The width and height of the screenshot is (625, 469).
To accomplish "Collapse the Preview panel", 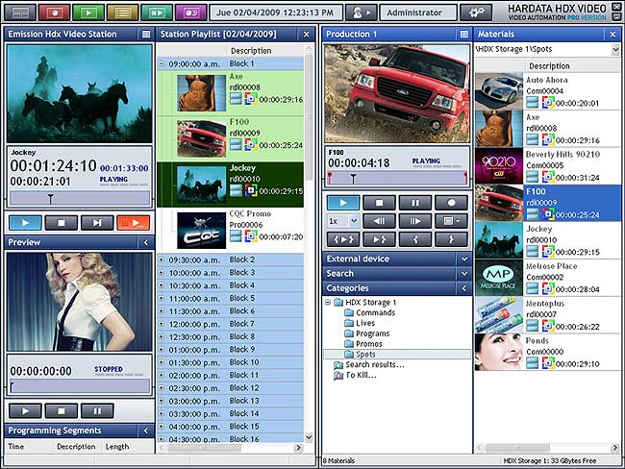I will pyautogui.click(x=146, y=242).
